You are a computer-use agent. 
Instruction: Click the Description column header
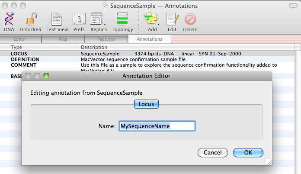coord(94,47)
